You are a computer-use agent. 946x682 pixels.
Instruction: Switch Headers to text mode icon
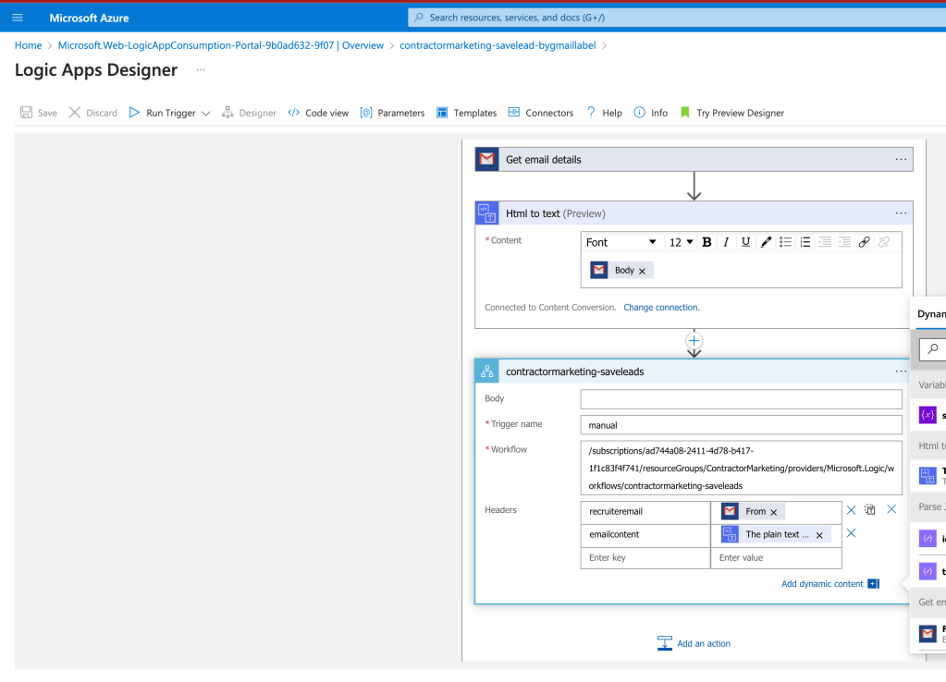coord(870,509)
